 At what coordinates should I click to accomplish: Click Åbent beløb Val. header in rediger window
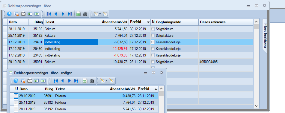click(x=122, y=89)
